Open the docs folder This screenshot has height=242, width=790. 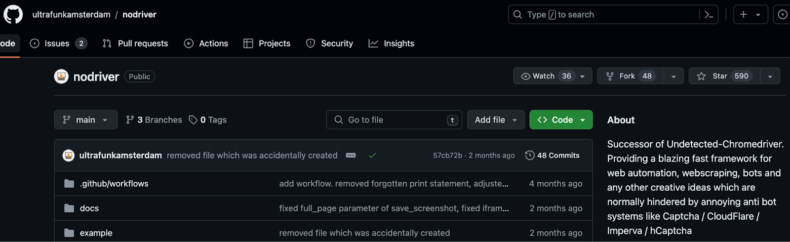click(x=89, y=208)
